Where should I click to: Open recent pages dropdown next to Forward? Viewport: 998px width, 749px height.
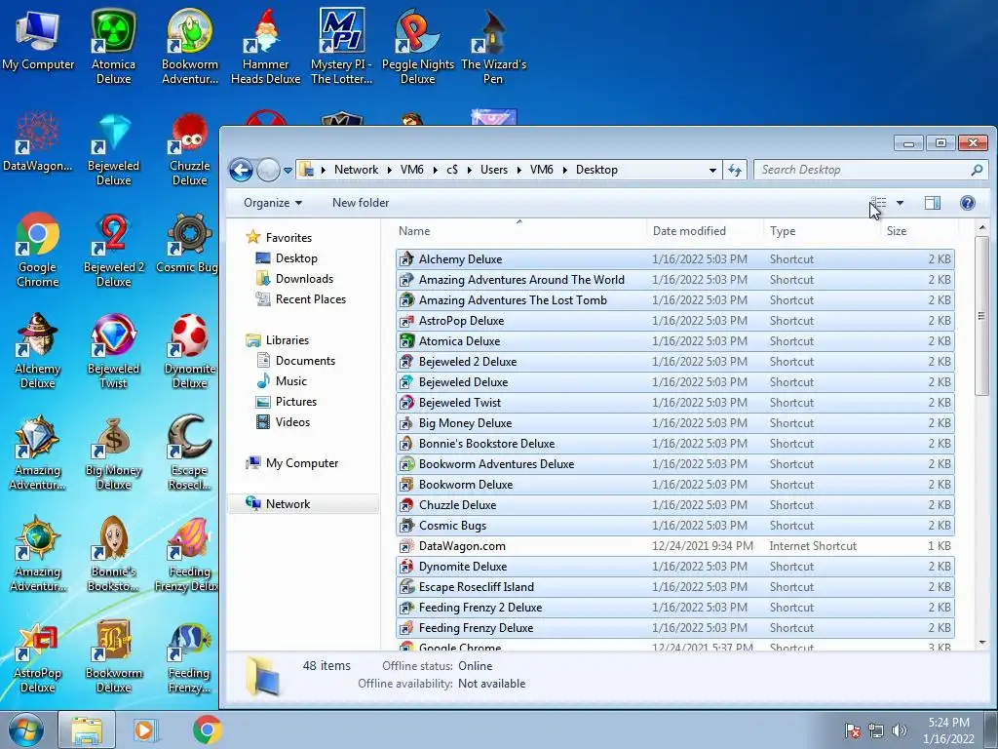click(288, 171)
